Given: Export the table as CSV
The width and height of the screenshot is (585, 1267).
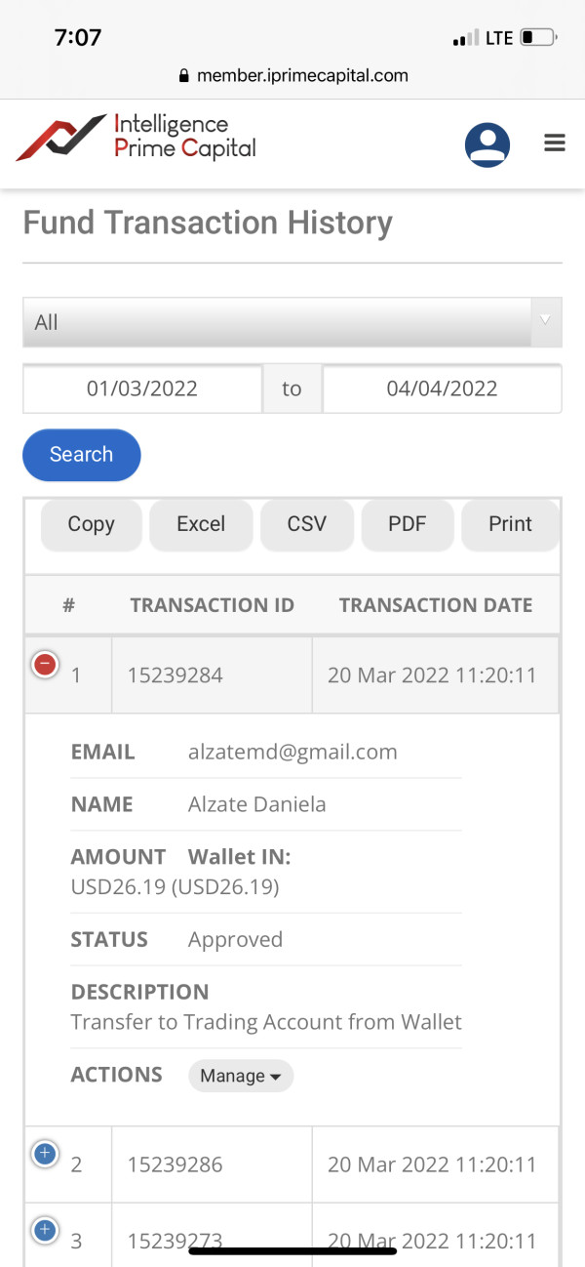Looking at the screenshot, I should coord(306,524).
